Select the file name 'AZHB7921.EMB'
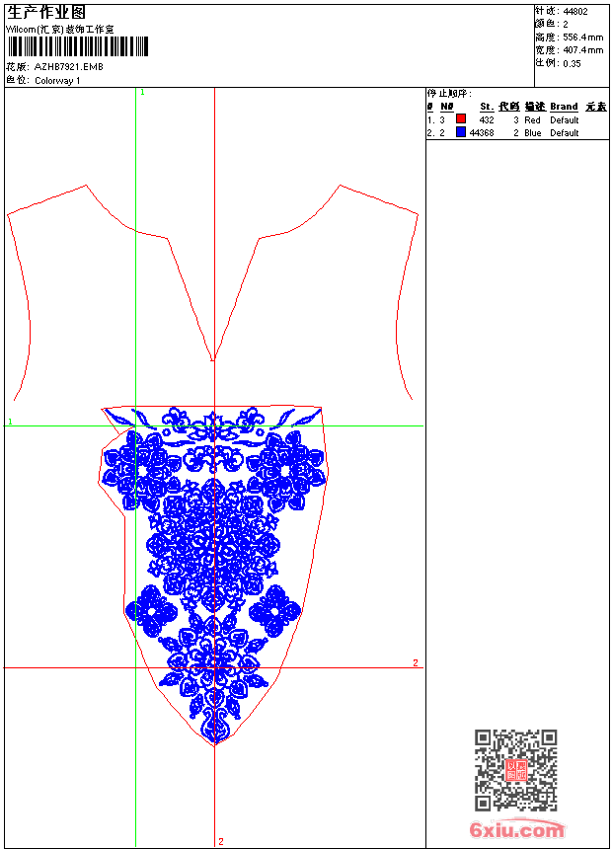The image size is (612, 849). [x=69, y=66]
